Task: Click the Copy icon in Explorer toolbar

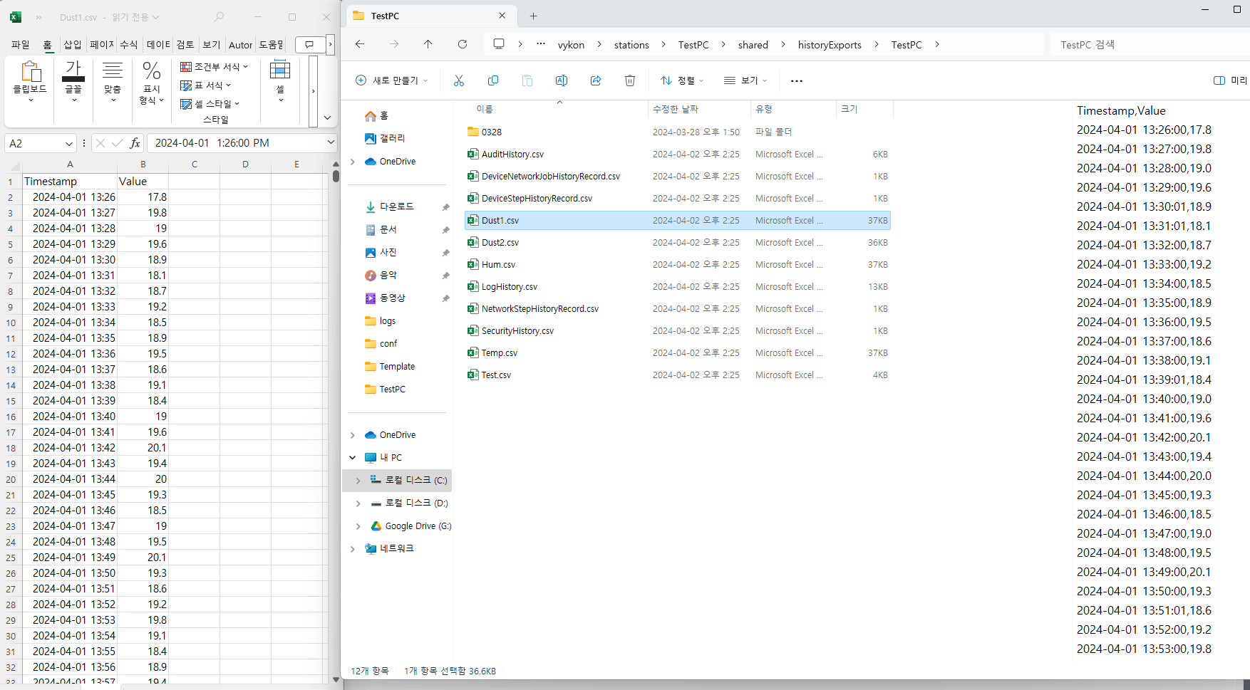Action: pyautogui.click(x=493, y=80)
